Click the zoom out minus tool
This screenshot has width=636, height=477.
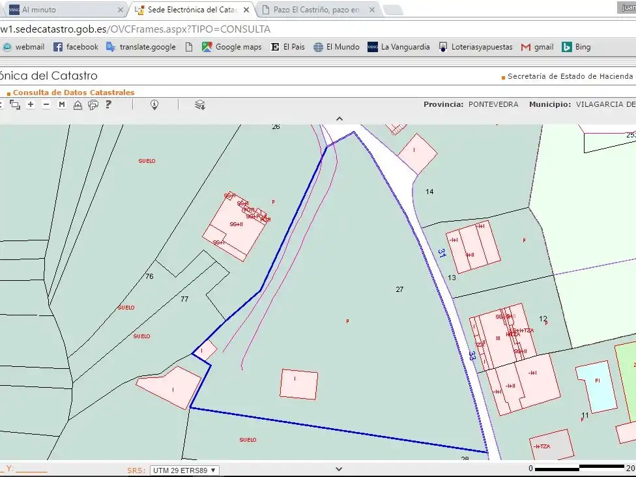(46, 105)
